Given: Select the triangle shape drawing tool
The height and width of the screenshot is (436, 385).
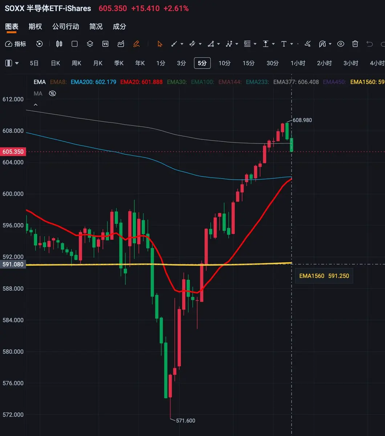Looking at the screenshot, I should [x=211, y=44].
